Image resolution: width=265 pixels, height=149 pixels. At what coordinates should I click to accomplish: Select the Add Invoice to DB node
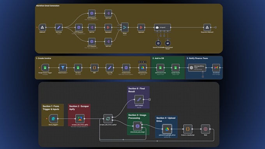tap(160, 68)
